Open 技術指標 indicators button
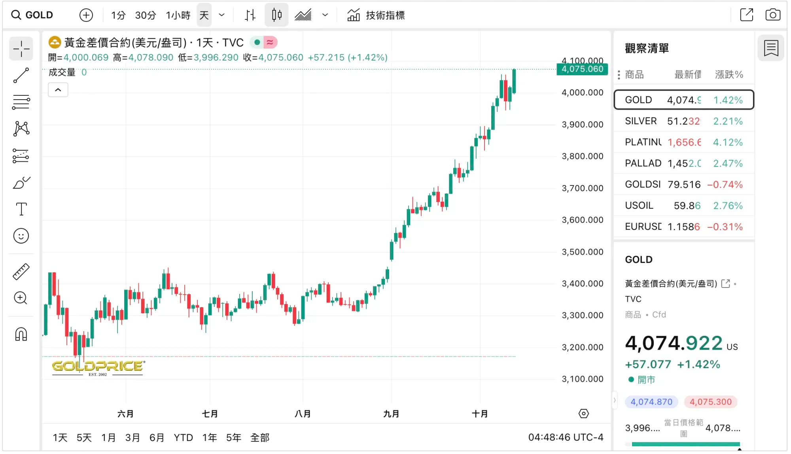 (x=376, y=15)
